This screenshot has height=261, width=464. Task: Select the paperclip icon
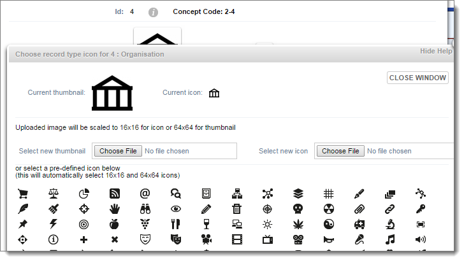pos(359,209)
